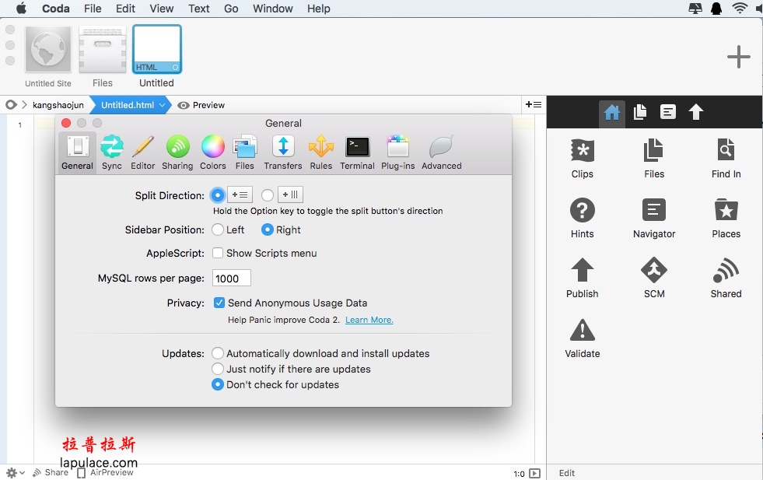Open the Transfers preferences pane
This screenshot has height=480, width=763.
click(x=282, y=152)
